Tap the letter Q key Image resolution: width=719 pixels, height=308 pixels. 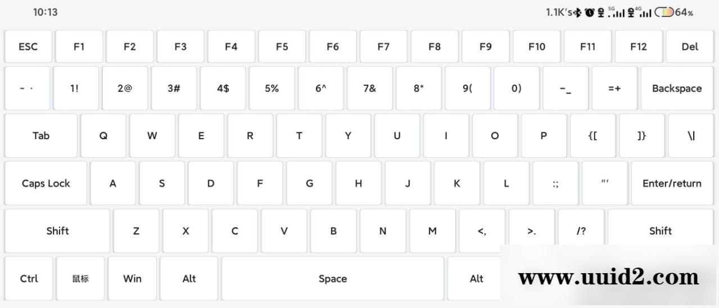103,136
